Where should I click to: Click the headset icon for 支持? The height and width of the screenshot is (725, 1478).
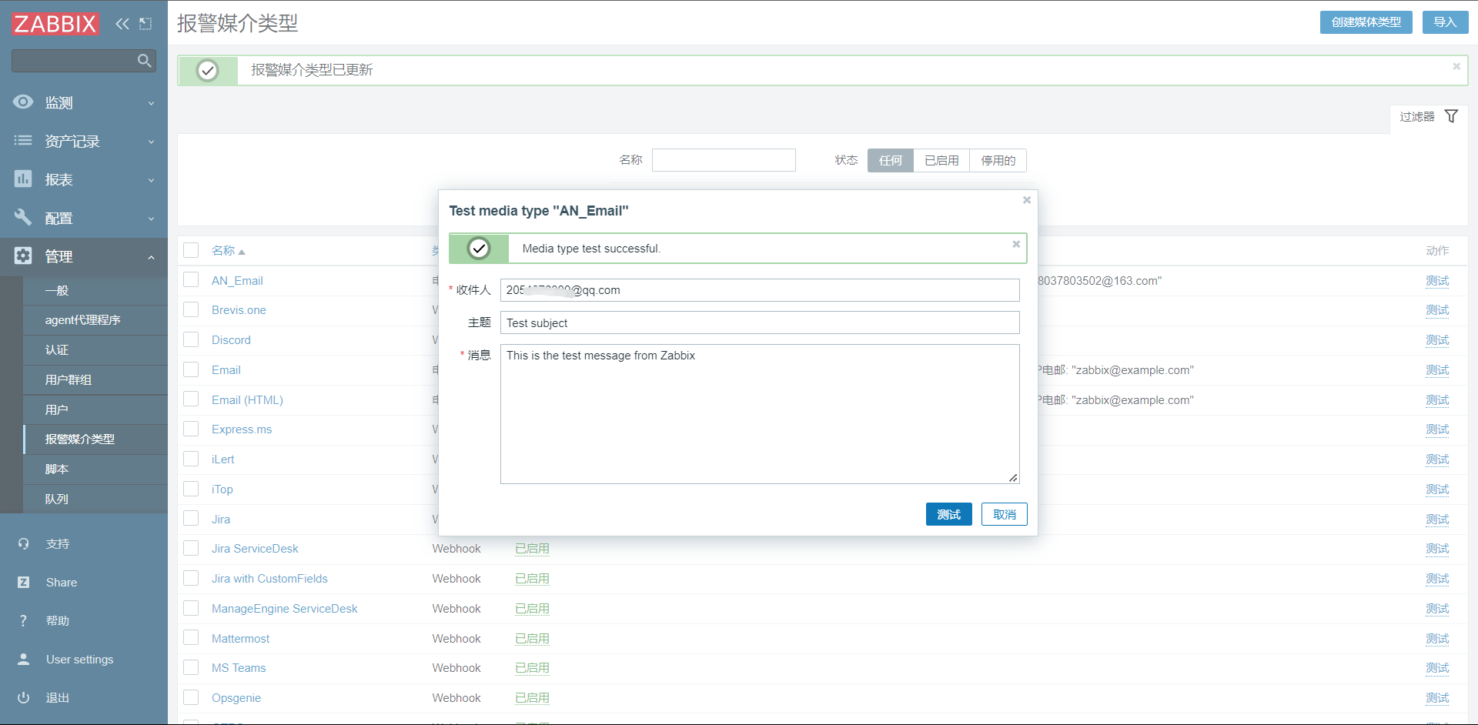pyautogui.click(x=23, y=543)
